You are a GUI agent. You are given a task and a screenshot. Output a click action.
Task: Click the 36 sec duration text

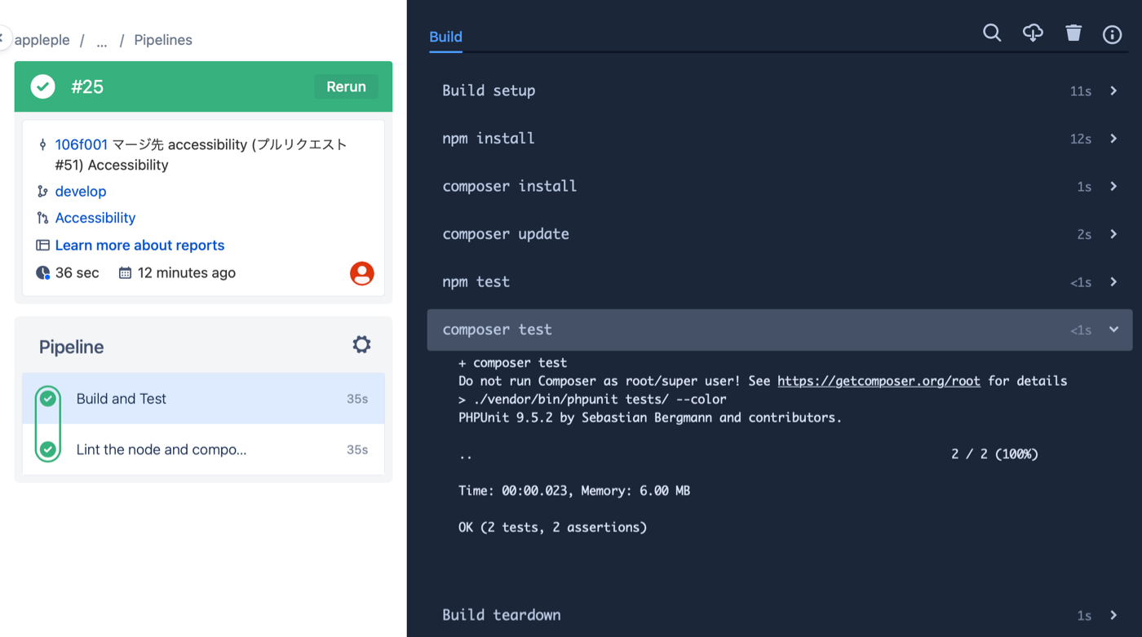[x=77, y=273]
